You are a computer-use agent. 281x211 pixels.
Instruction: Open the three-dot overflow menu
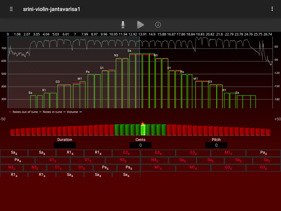pos(272,9)
